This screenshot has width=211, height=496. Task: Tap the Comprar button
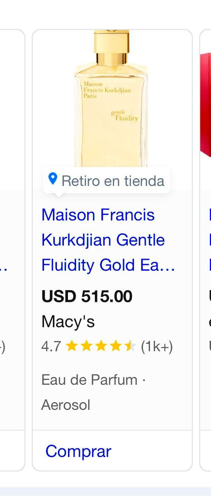coord(79,451)
